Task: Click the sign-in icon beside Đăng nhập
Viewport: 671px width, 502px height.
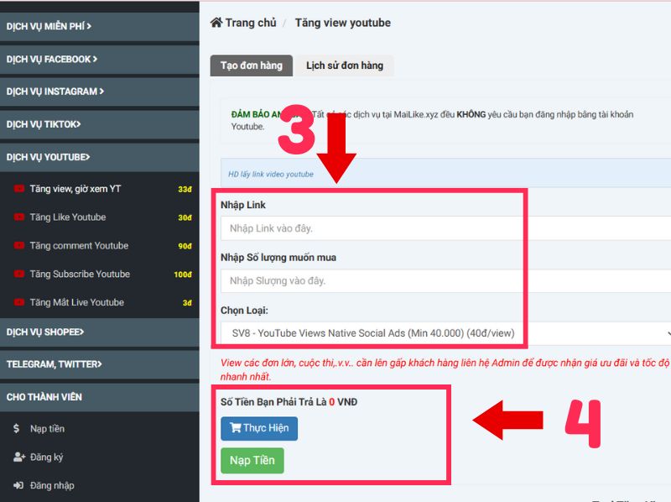Action: click(18, 485)
